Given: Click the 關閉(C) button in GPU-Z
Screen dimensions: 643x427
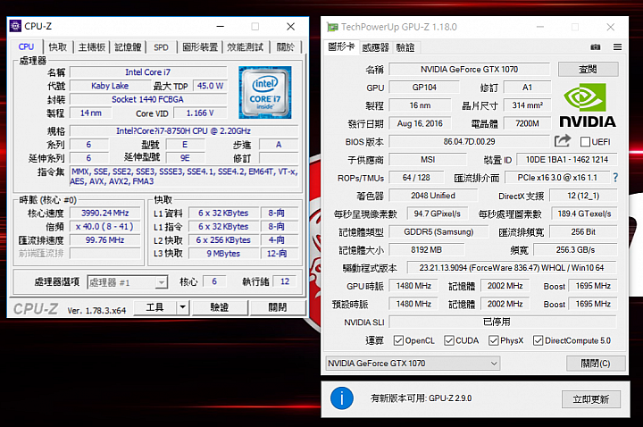Looking at the screenshot, I should point(596,364).
